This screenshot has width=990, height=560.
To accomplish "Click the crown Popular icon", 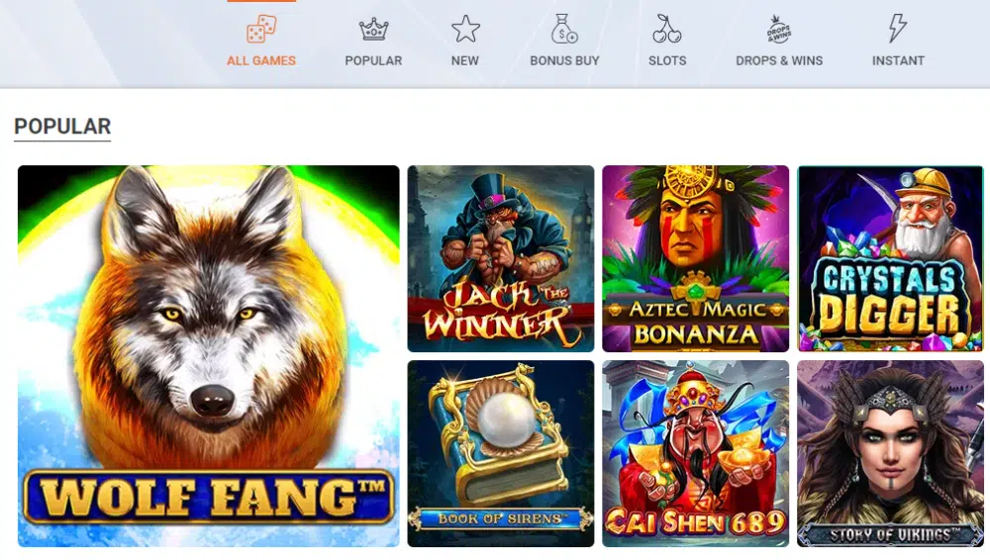I will [x=374, y=30].
